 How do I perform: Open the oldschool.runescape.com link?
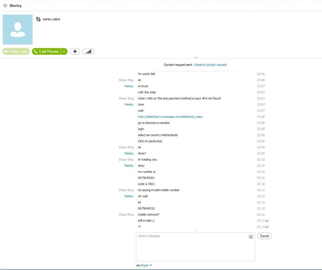(x=170, y=117)
